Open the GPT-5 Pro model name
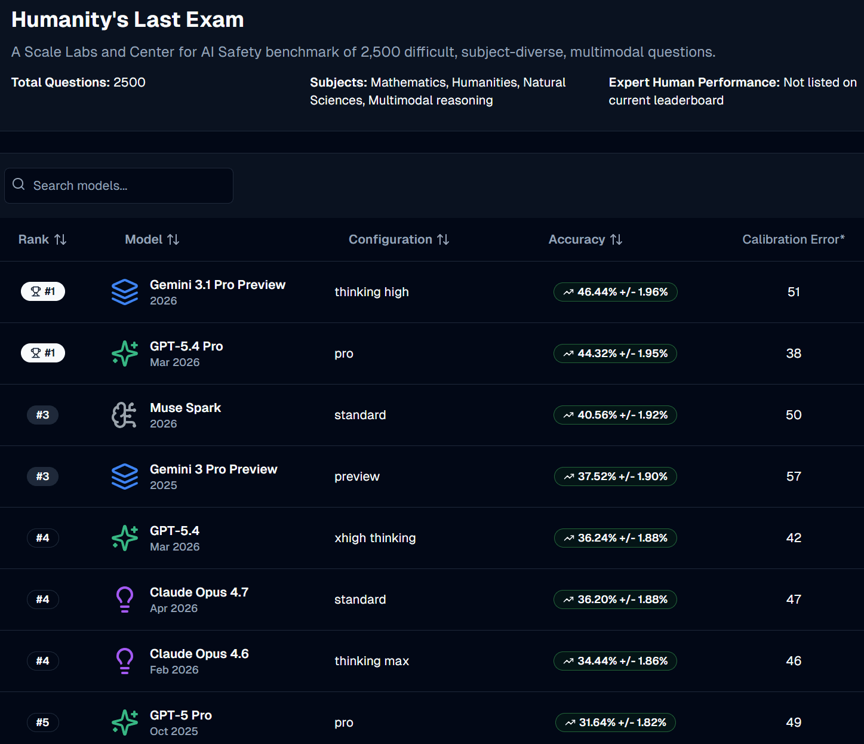 pyautogui.click(x=181, y=715)
